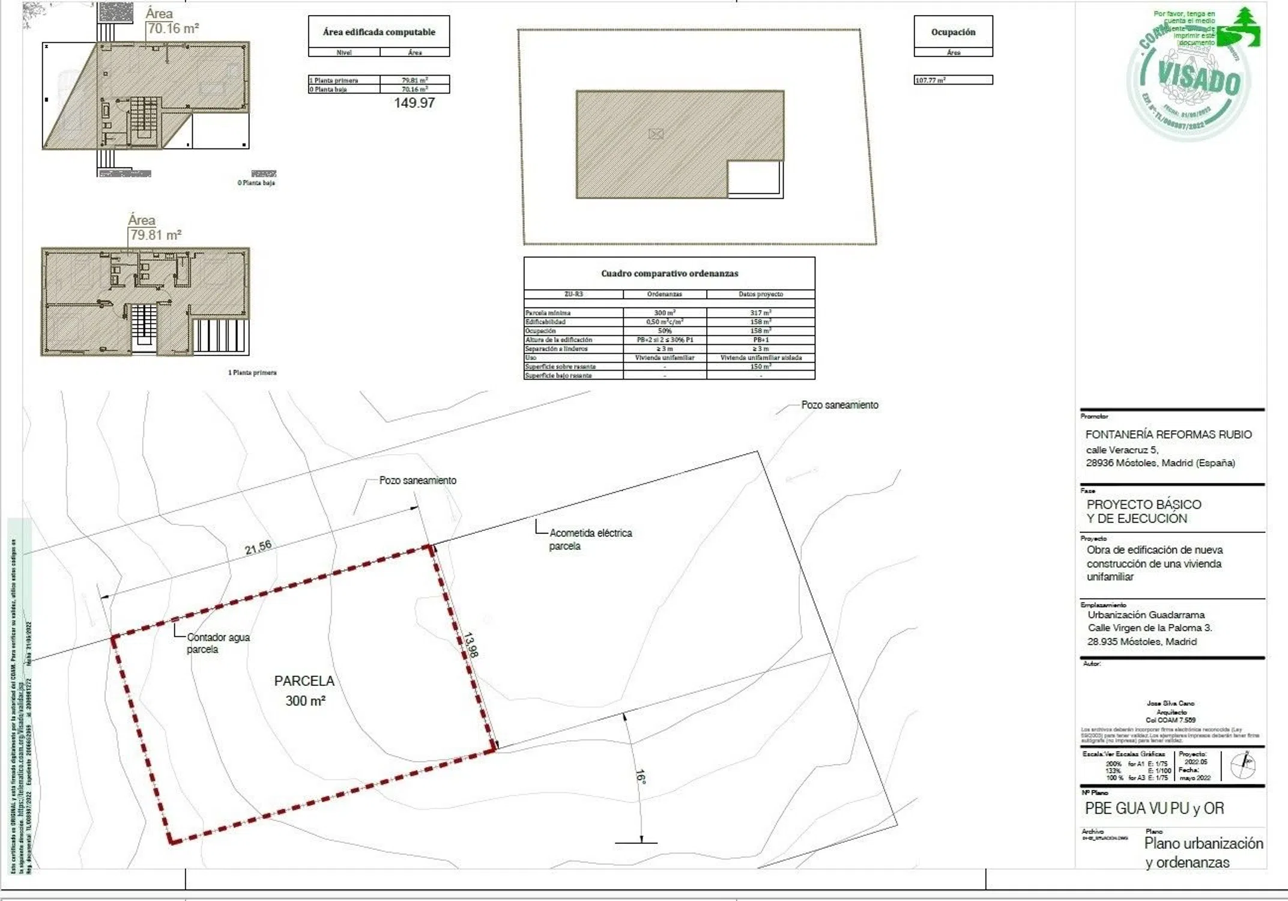Click the 13,98 dimension label
Screen dimensions: 1288x901
[x=471, y=645]
